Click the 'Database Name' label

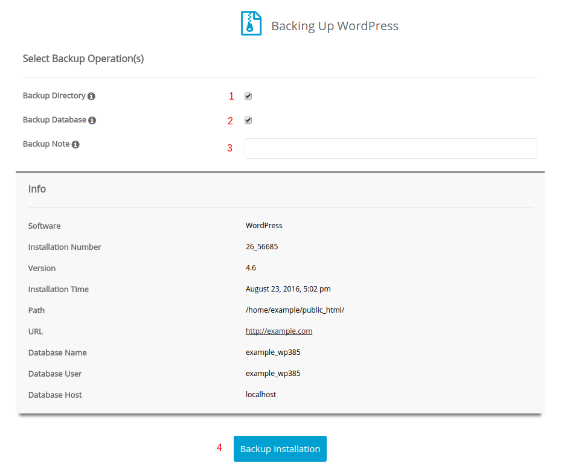click(x=57, y=352)
